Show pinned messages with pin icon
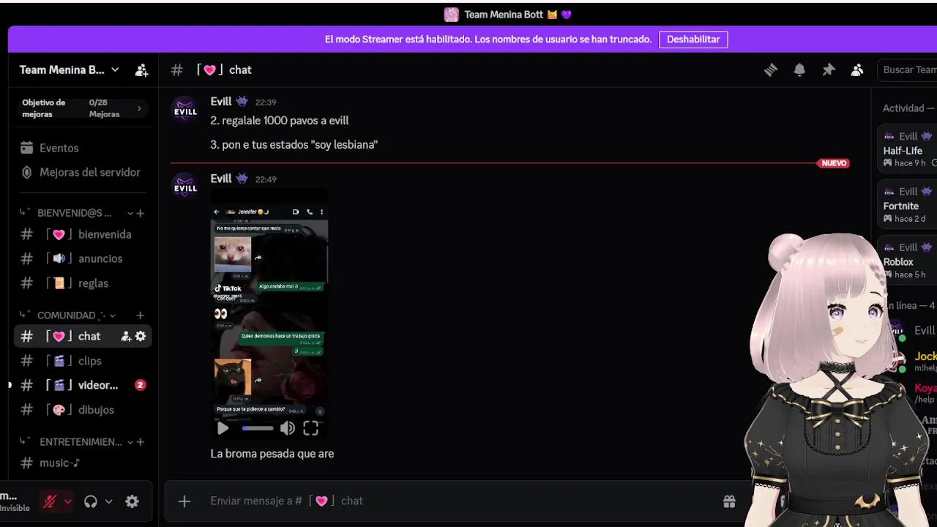Image resolution: width=937 pixels, height=527 pixels. [x=829, y=70]
